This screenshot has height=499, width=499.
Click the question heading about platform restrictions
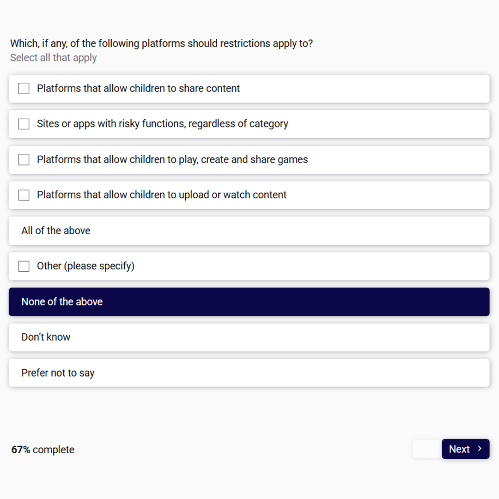click(161, 43)
